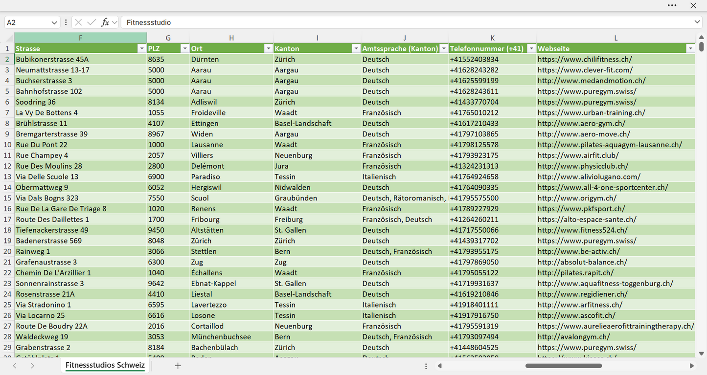Image resolution: width=707 pixels, height=375 pixels.
Task: Select the Fitnessstudios Schweiz sheet tab
Action: pos(105,365)
